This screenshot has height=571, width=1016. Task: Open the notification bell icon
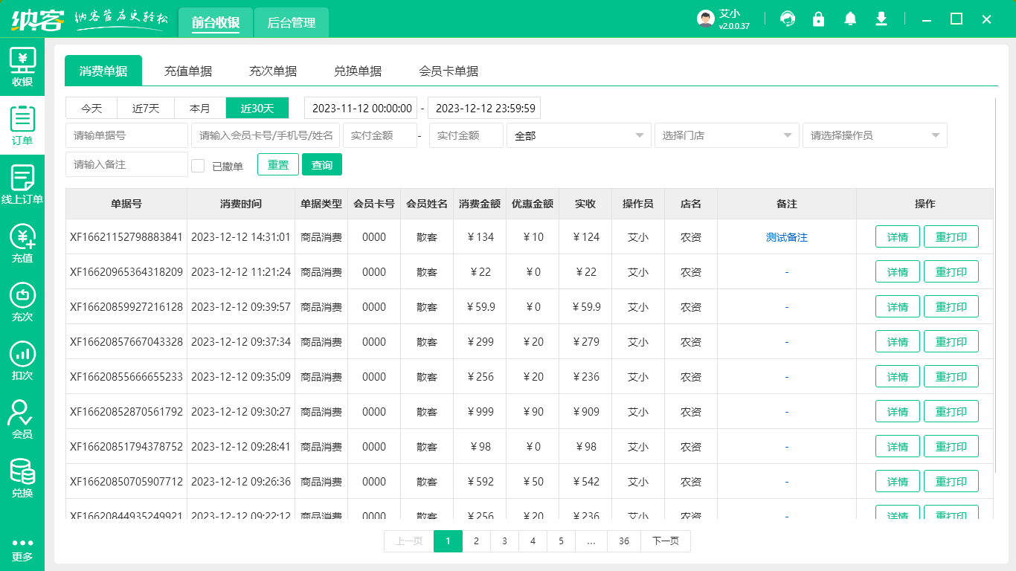(850, 19)
